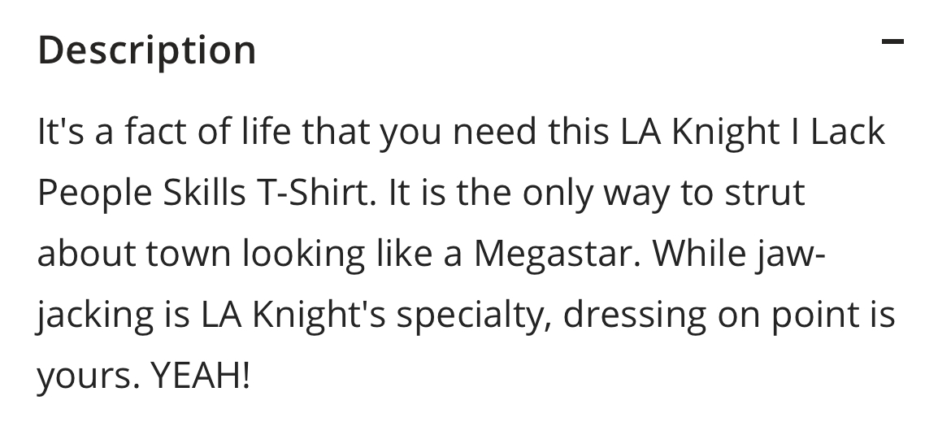This screenshot has width=951, height=444.
Task: Click the word "Skills" in the description
Action: pos(204,193)
